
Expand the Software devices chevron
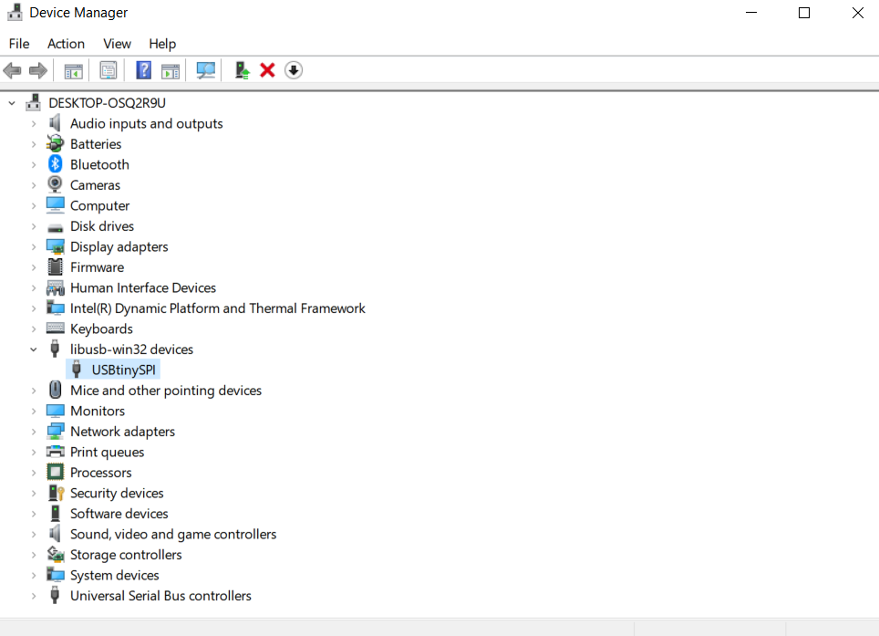coord(34,514)
